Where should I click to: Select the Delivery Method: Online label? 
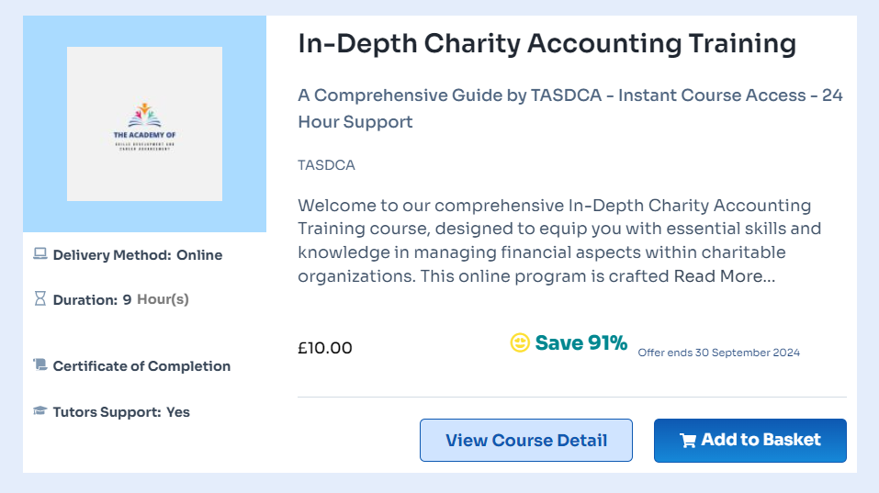click(138, 255)
